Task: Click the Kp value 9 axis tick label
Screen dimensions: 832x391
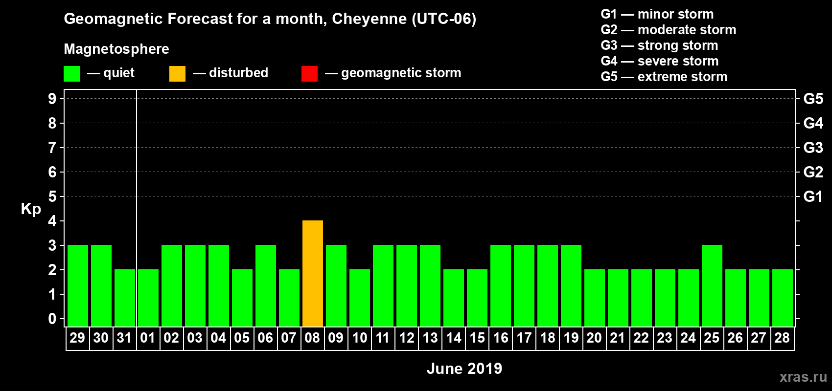Action: point(52,99)
